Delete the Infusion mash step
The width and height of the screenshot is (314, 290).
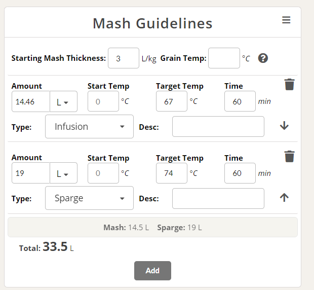point(289,84)
